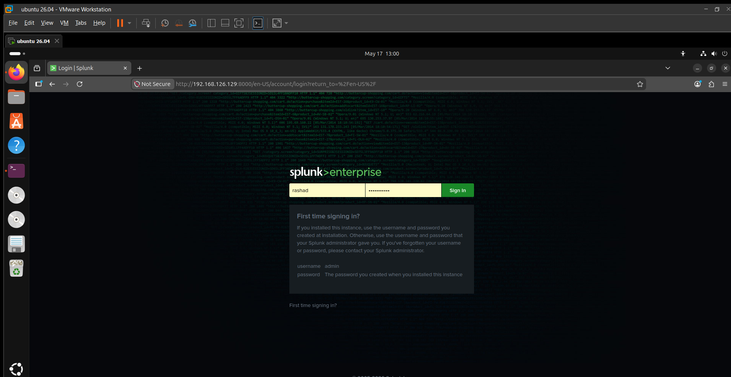
Task: Close the Login | Splunk tab
Action: click(125, 68)
